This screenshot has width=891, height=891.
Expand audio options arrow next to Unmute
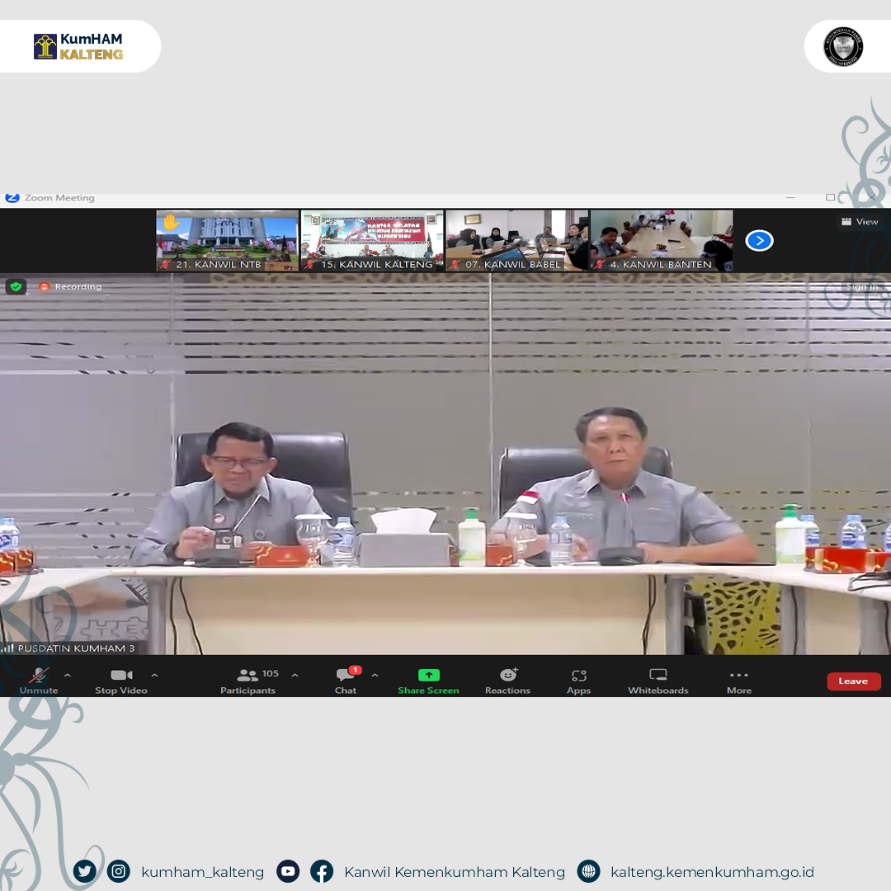[x=68, y=675]
